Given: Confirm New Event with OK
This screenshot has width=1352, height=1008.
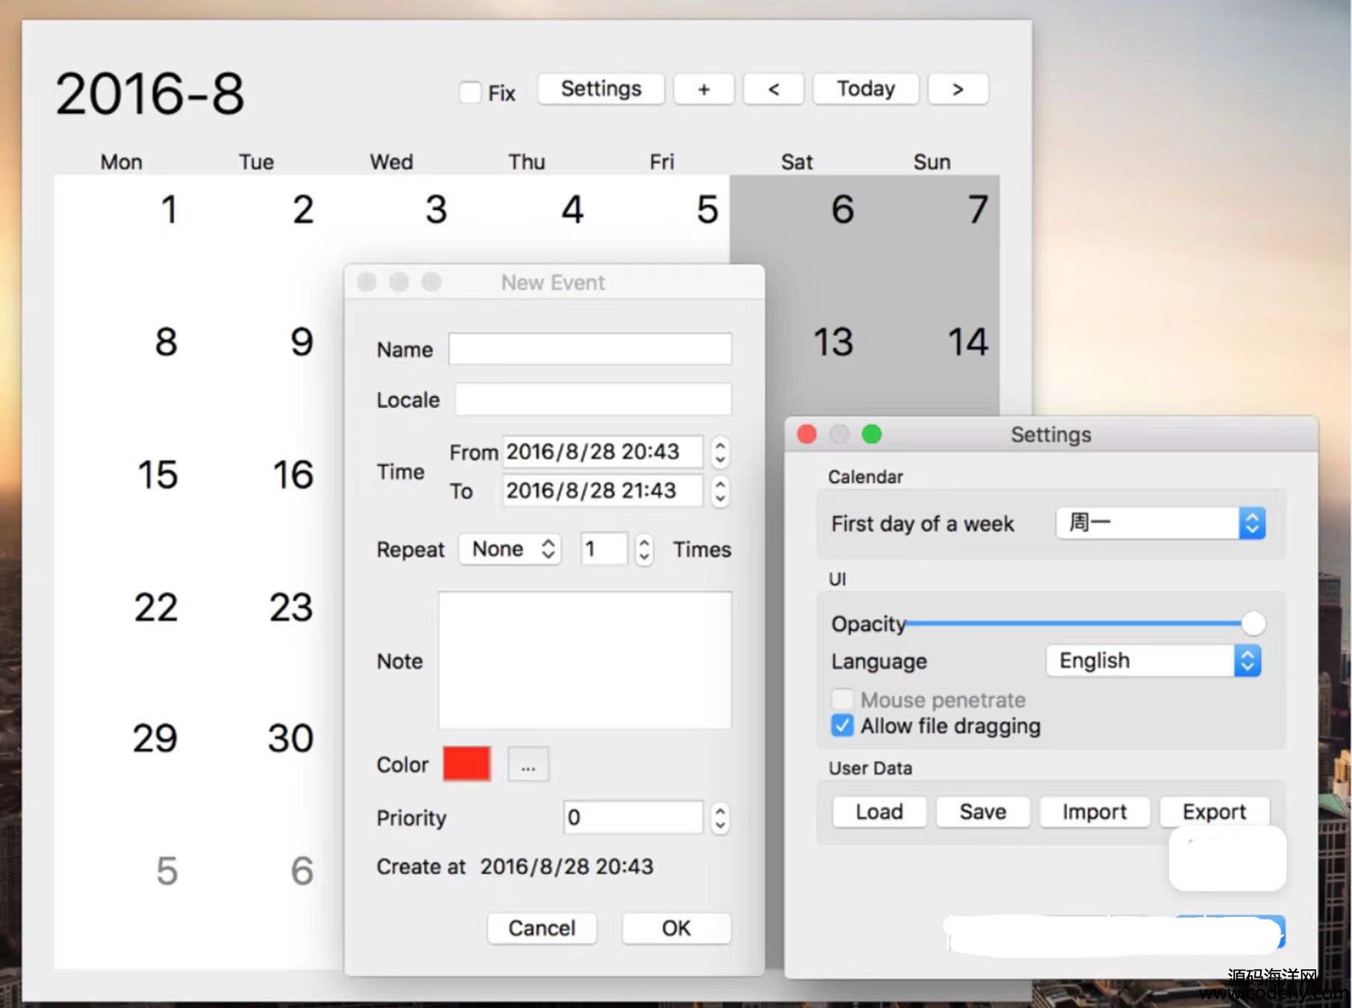Looking at the screenshot, I should tap(676, 928).
